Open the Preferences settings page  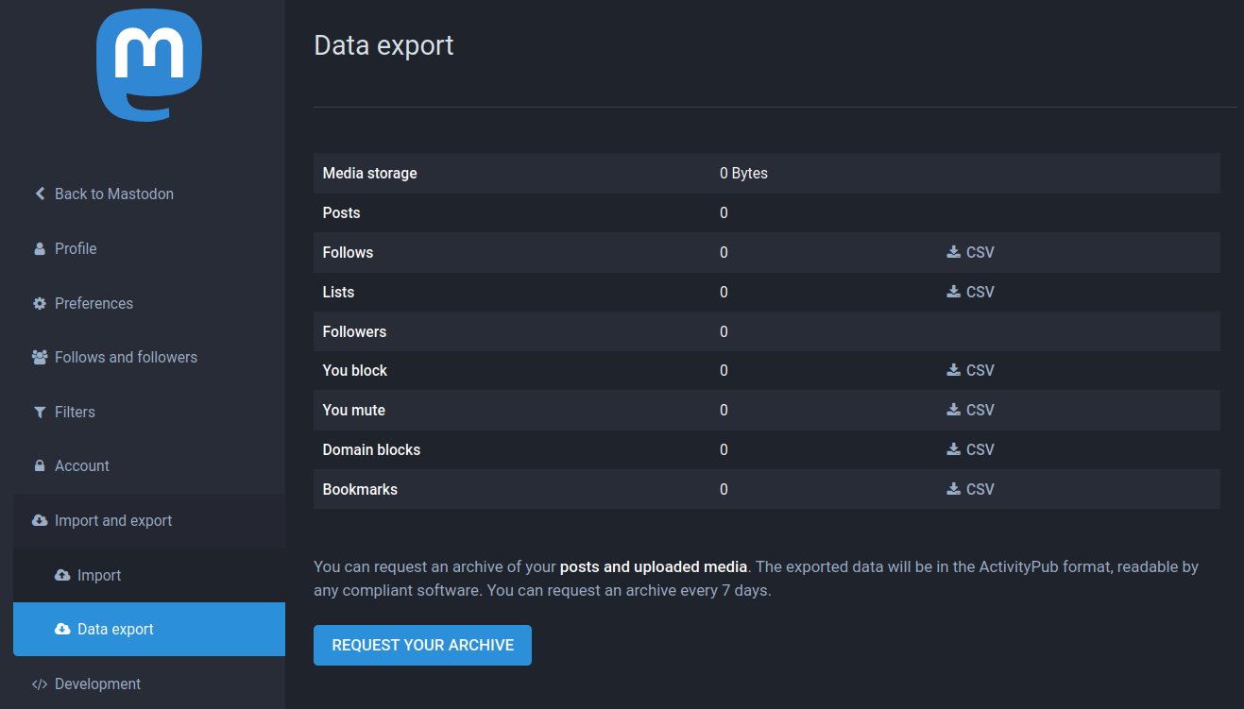pyautogui.click(x=94, y=303)
